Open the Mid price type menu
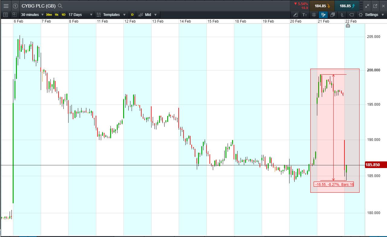 148,15
